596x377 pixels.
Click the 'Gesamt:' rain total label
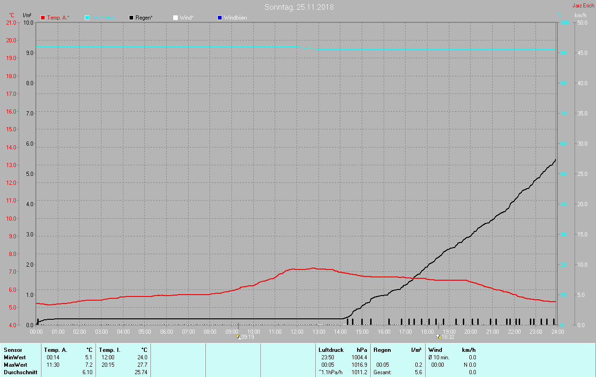[x=382, y=372]
